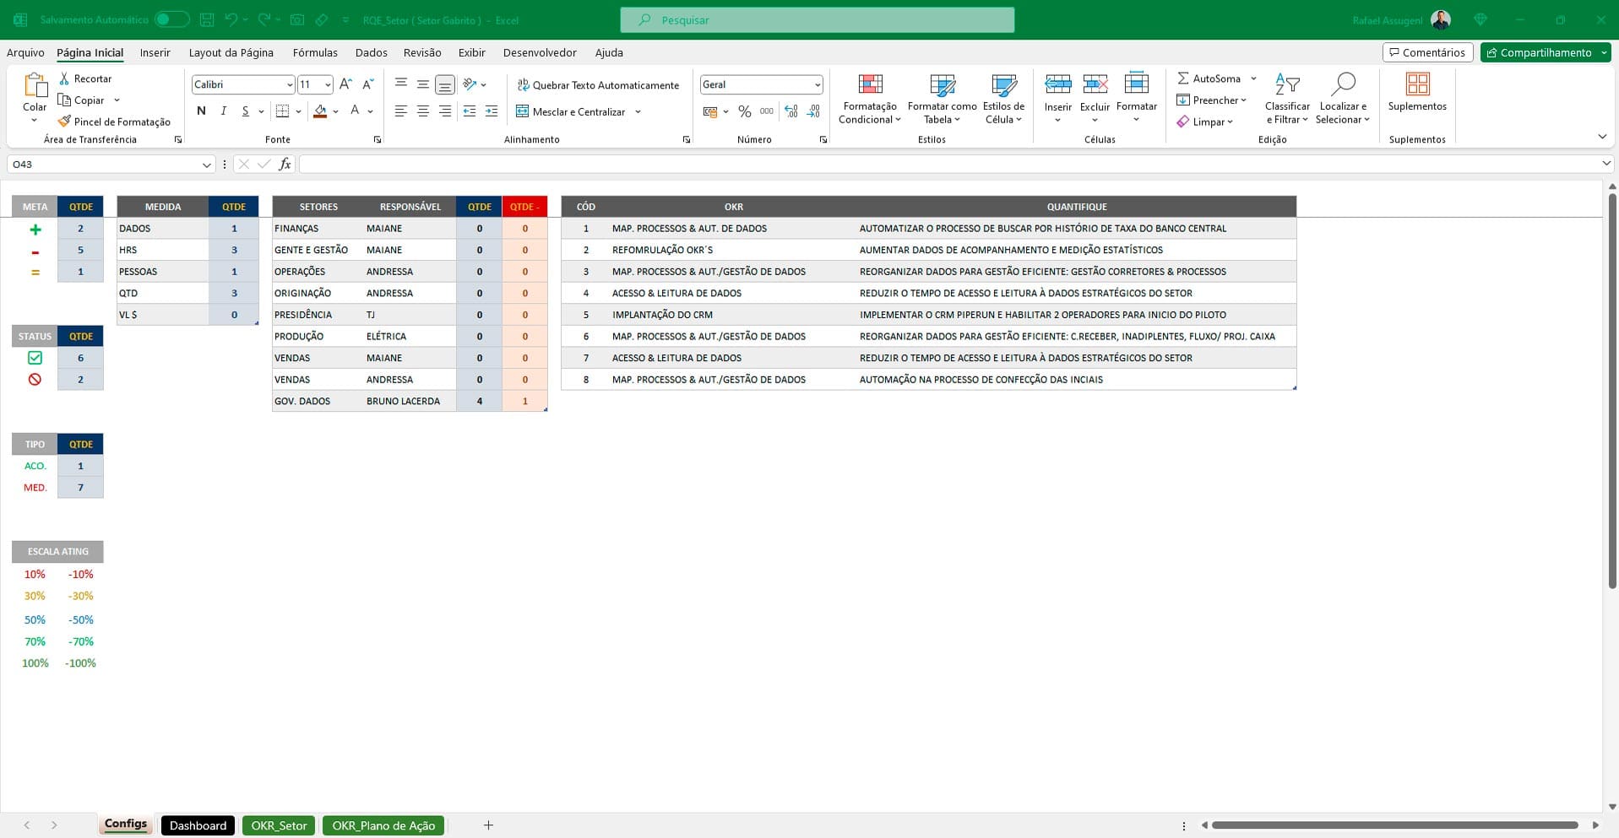Screen dimensions: 1619x838
Task: Click the Save icon in title bar
Action: pos(207,19)
